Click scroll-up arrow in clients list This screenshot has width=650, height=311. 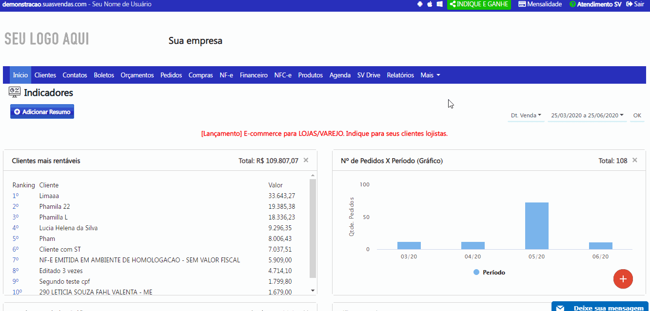[313, 175]
